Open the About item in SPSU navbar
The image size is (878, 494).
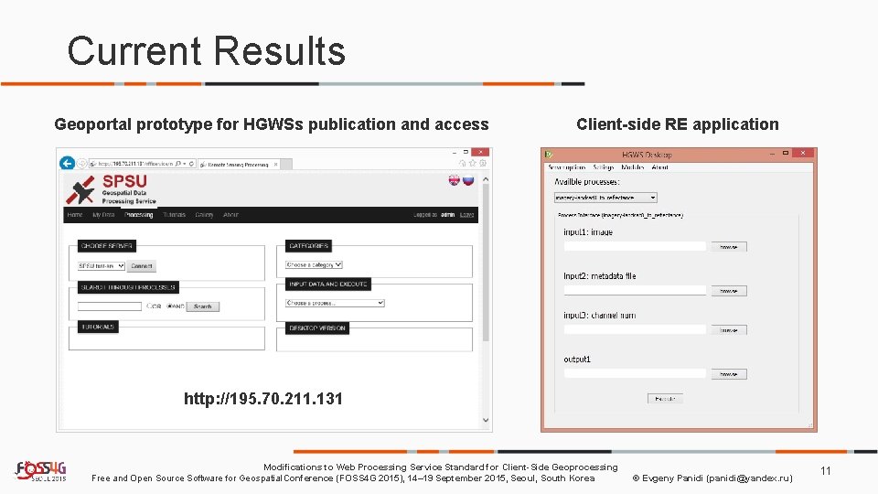pyautogui.click(x=230, y=215)
